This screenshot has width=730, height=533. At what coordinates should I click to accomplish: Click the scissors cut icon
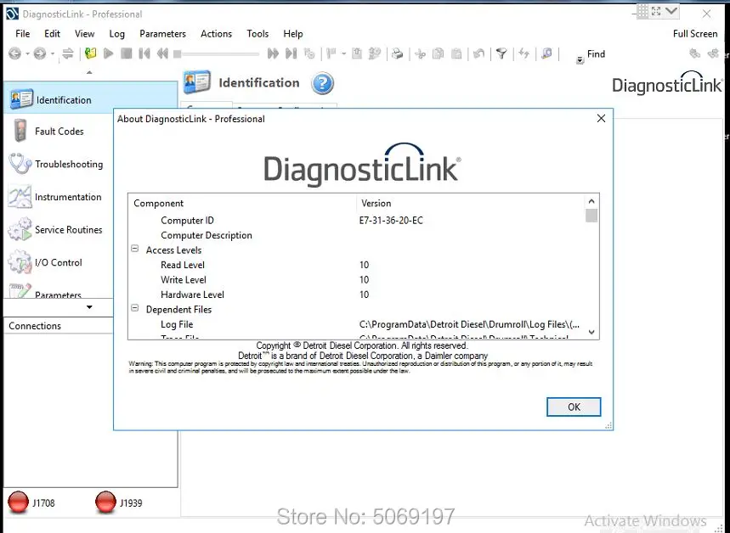tap(420, 54)
